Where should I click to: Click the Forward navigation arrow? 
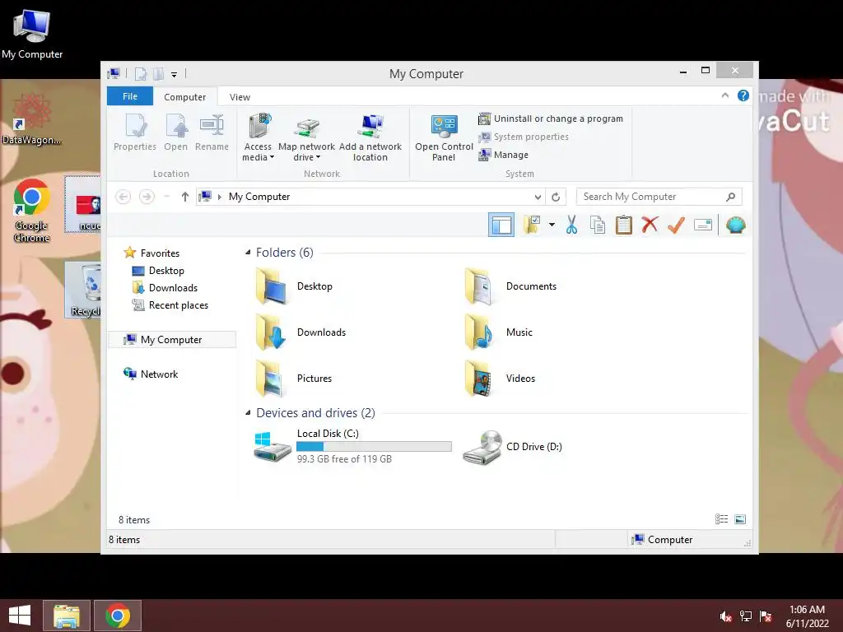(147, 197)
